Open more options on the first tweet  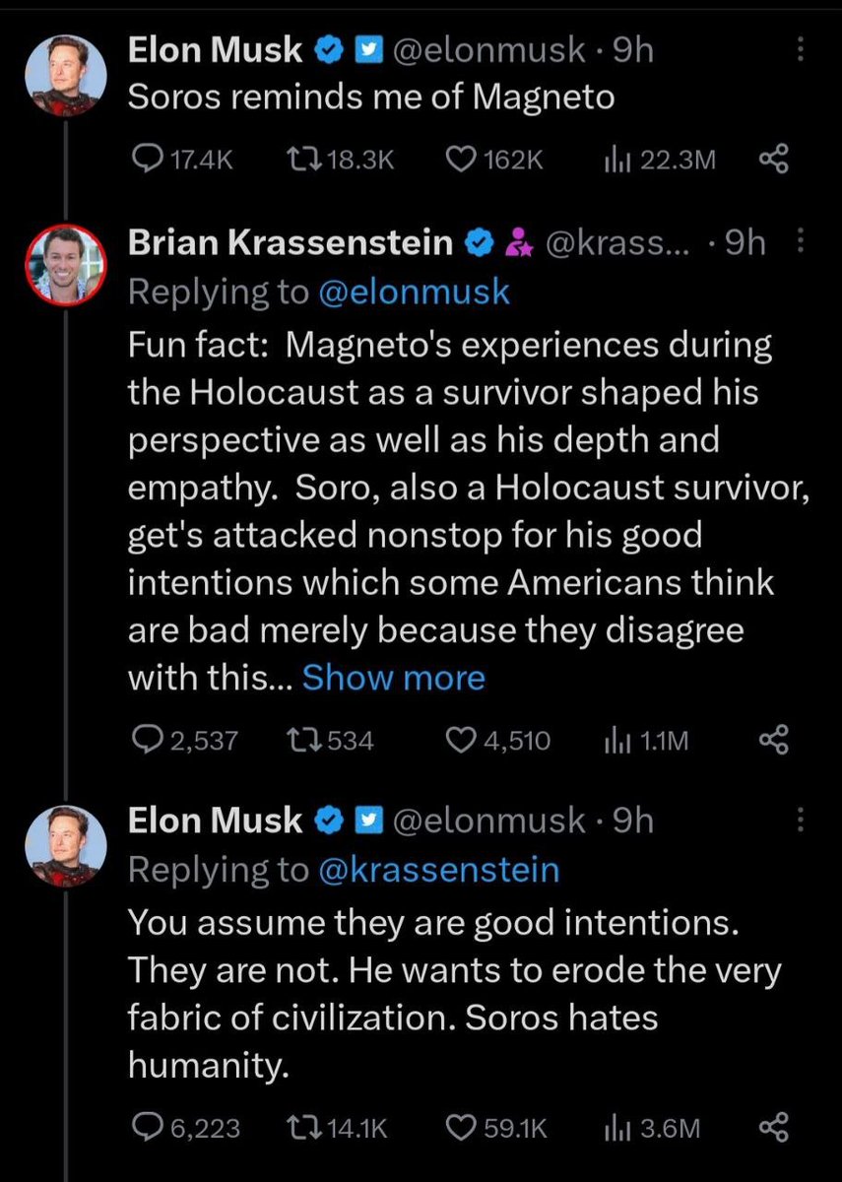coord(800,49)
